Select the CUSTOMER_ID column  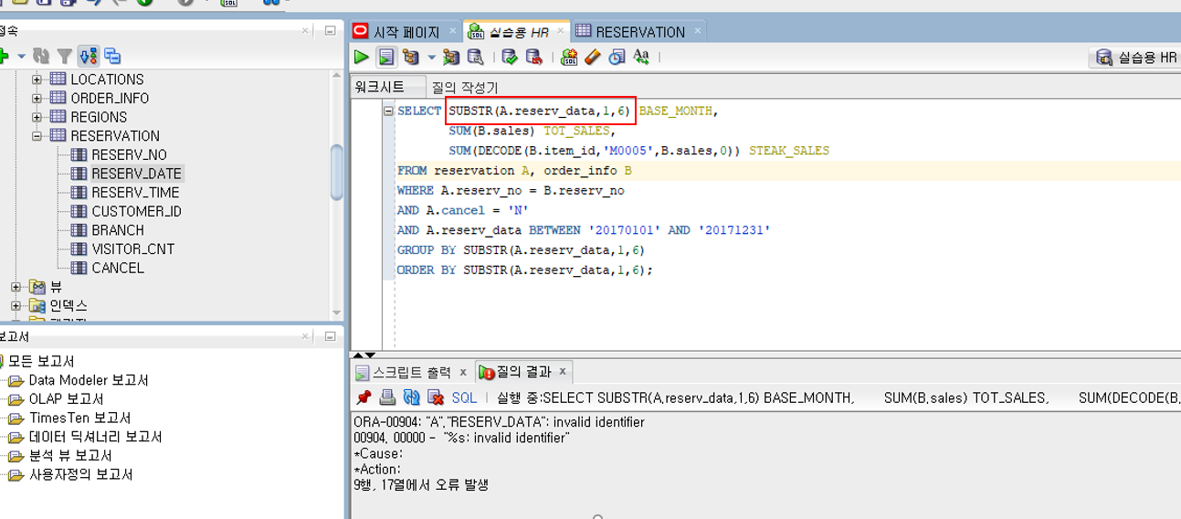click(136, 211)
